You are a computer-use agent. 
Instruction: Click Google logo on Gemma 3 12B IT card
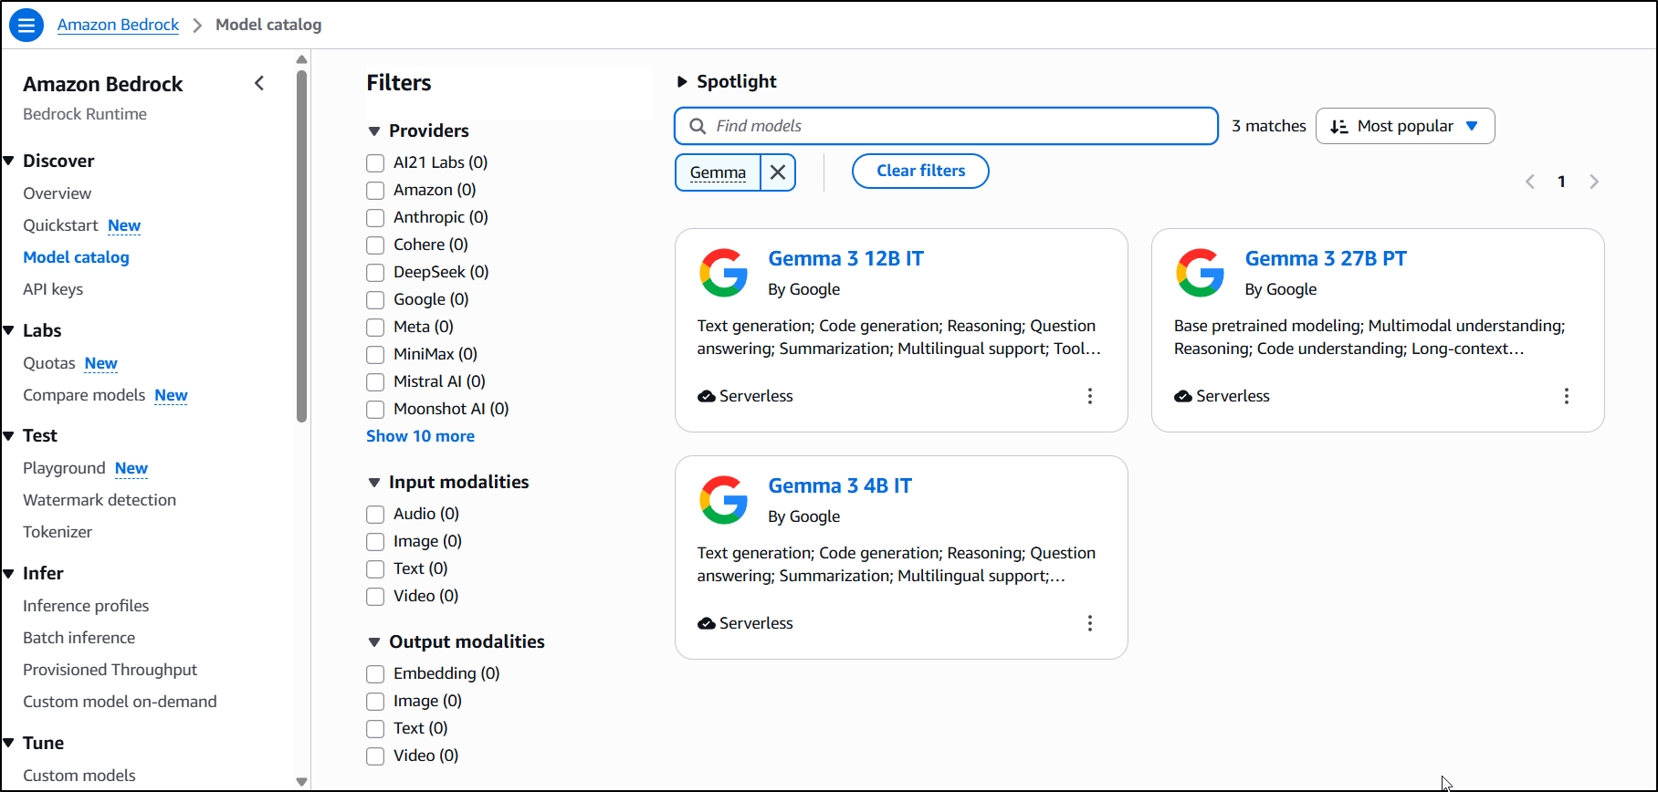(724, 273)
